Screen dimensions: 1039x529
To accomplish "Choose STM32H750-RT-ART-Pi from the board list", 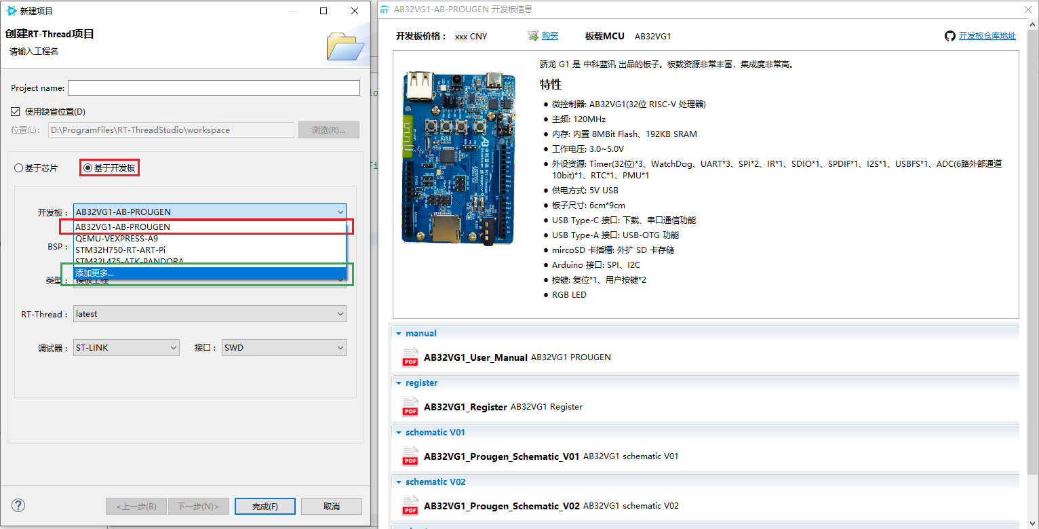I will coord(210,250).
